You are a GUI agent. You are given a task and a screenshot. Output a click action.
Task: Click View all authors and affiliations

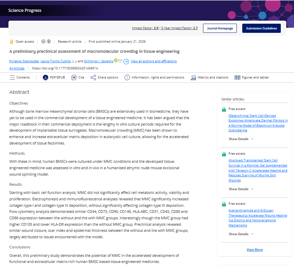click(x=154, y=61)
